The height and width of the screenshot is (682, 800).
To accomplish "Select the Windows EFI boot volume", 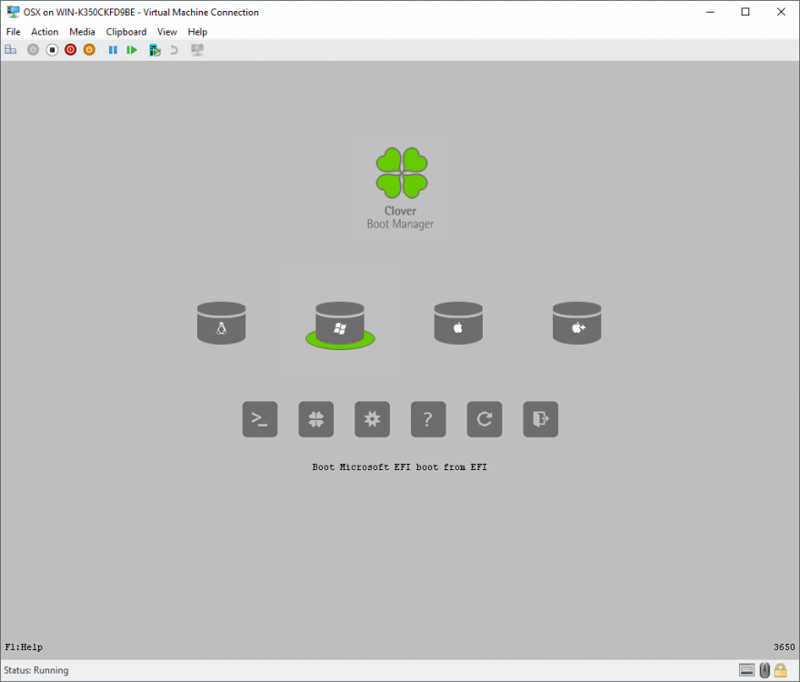I will tap(340, 325).
